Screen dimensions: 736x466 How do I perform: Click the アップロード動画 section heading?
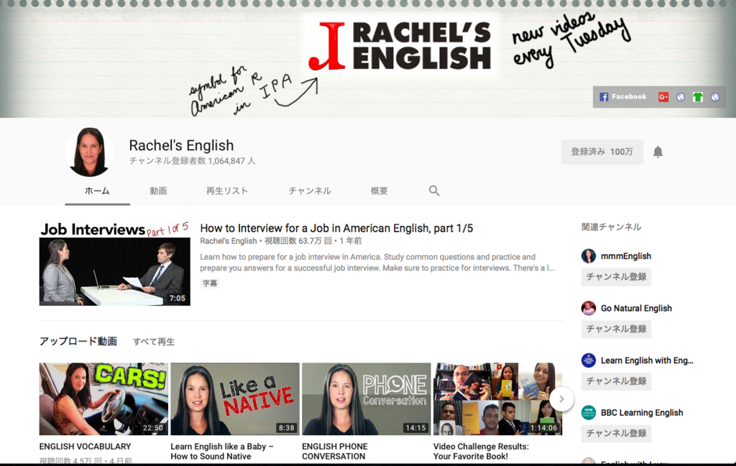tap(78, 341)
